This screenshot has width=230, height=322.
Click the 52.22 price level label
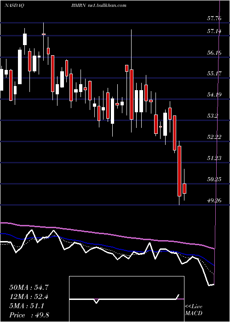pyautogui.click(x=214, y=137)
